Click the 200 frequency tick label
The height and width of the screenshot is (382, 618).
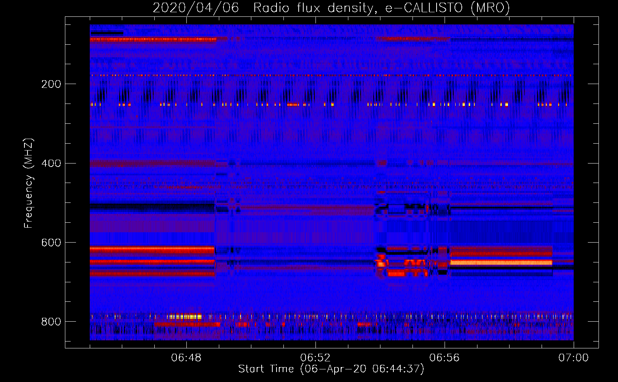click(51, 84)
